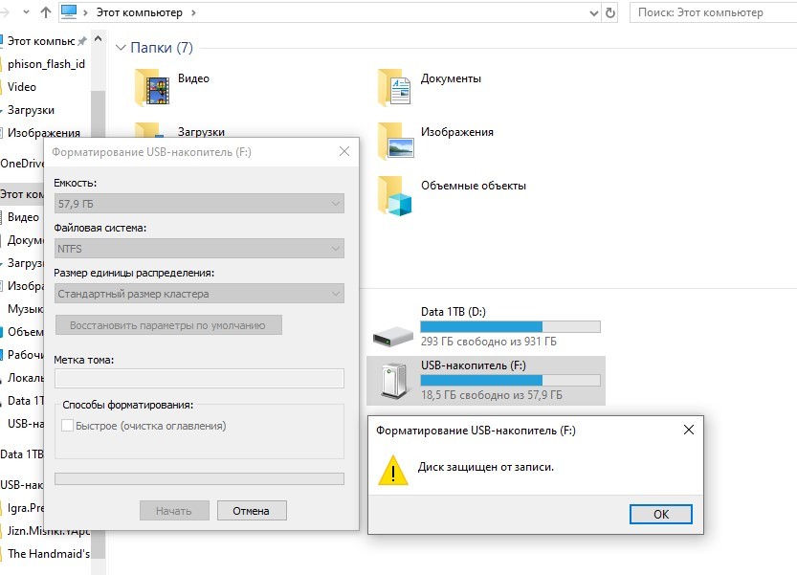Click the Up arrow navigation icon

[45, 12]
